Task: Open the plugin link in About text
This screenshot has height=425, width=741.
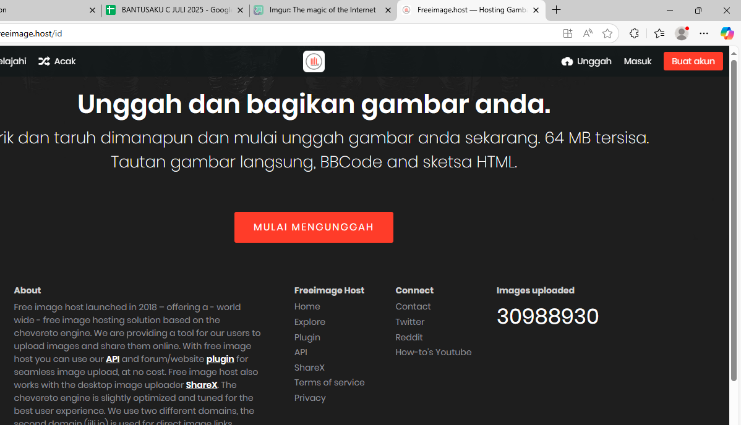Action: pos(220,359)
